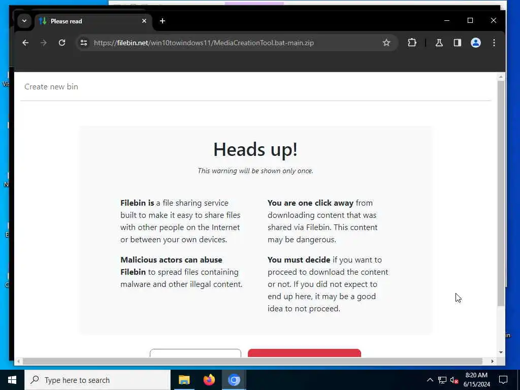Image resolution: width=520 pixels, height=390 pixels.
Task: View site information icon in address bar
Action: [84, 43]
